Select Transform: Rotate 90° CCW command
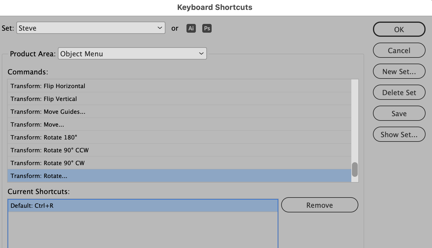Viewport: 432px width, 248px height. click(50, 150)
